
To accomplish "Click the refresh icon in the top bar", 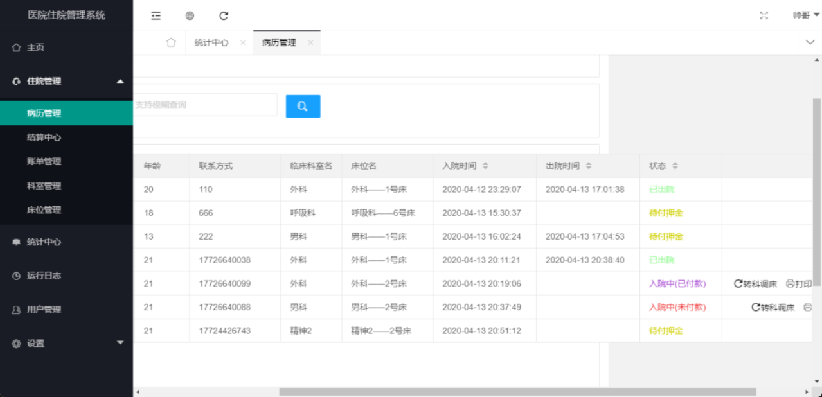I will click(x=224, y=15).
